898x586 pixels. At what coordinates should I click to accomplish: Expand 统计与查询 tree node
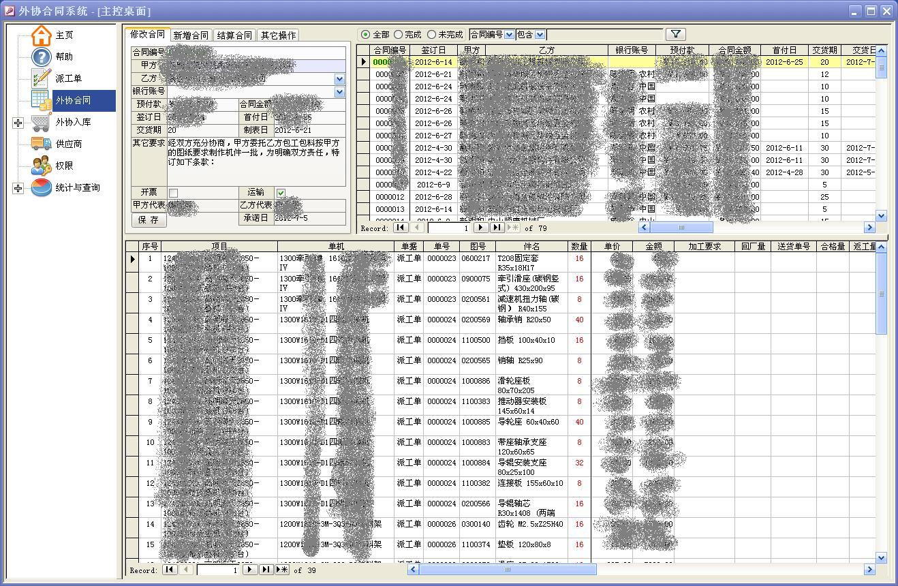pyautogui.click(x=18, y=188)
